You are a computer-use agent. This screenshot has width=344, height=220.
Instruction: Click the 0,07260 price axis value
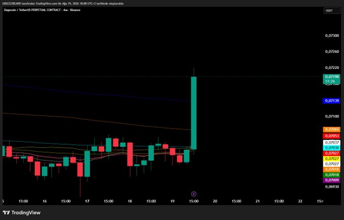coord(332,52)
